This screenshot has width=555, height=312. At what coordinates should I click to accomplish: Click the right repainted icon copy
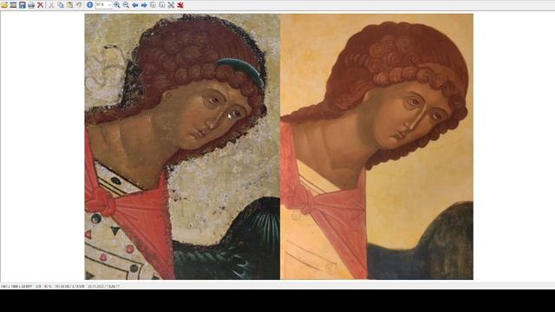pyautogui.click(x=376, y=146)
